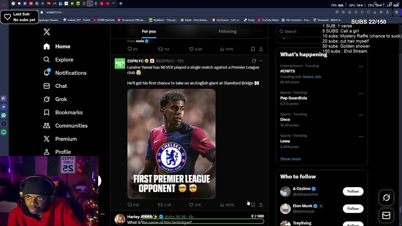
Task: Open Explore from the sidebar
Action: 58,60
